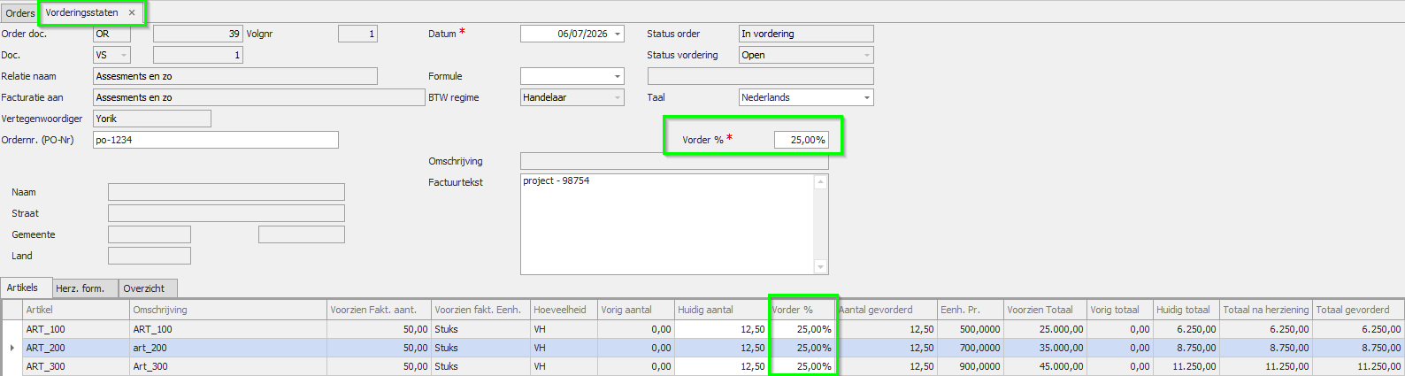Click the row indicator arrow for ART_200

[x=12, y=348]
